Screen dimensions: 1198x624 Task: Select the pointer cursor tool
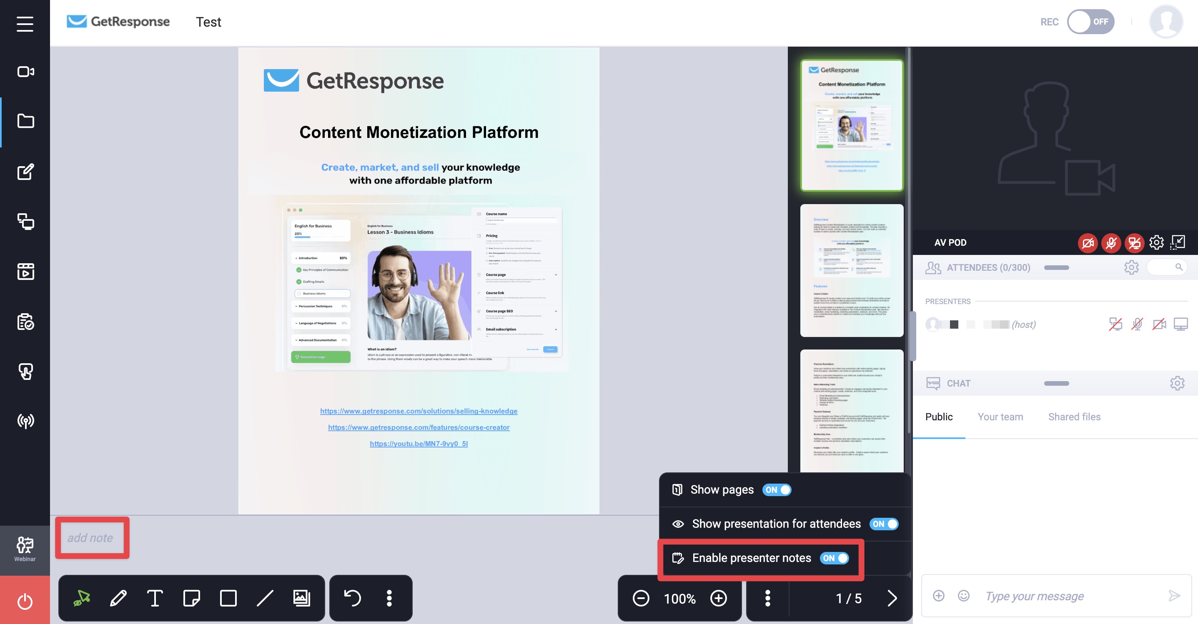82,598
